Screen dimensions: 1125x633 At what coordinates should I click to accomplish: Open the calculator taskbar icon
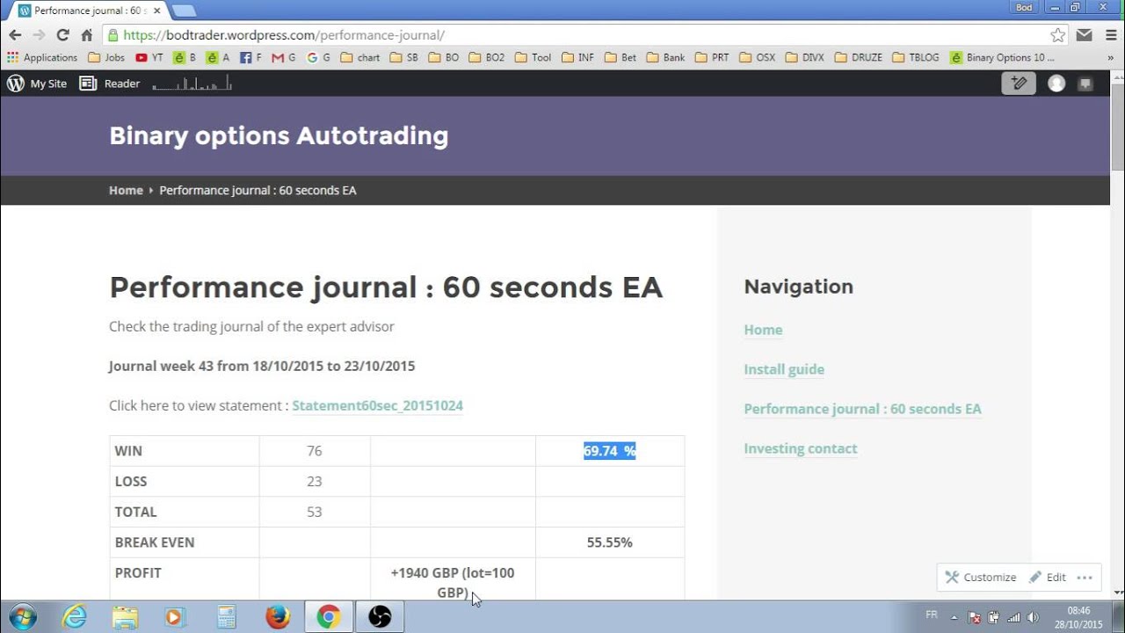(x=227, y=617)
